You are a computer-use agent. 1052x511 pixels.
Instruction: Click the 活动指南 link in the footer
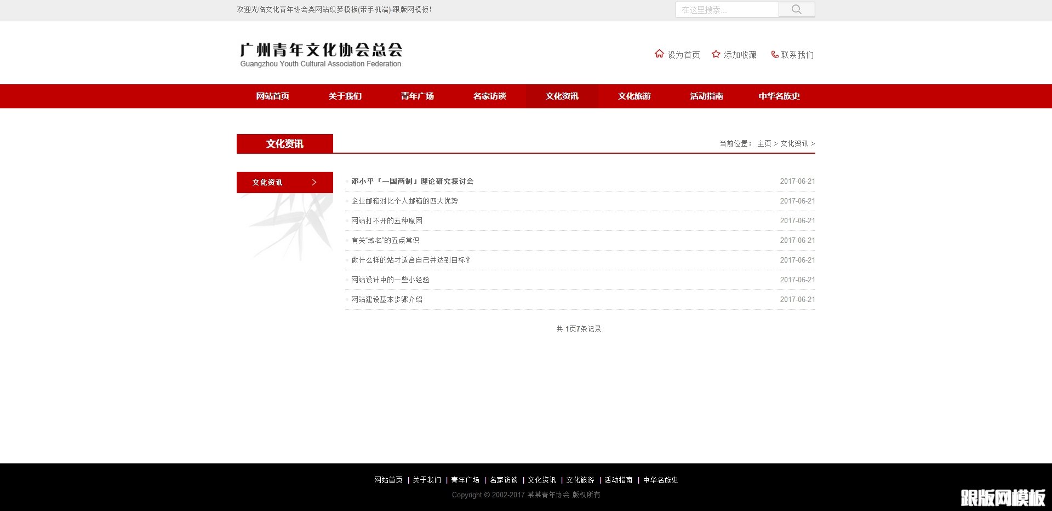[618, 480]
